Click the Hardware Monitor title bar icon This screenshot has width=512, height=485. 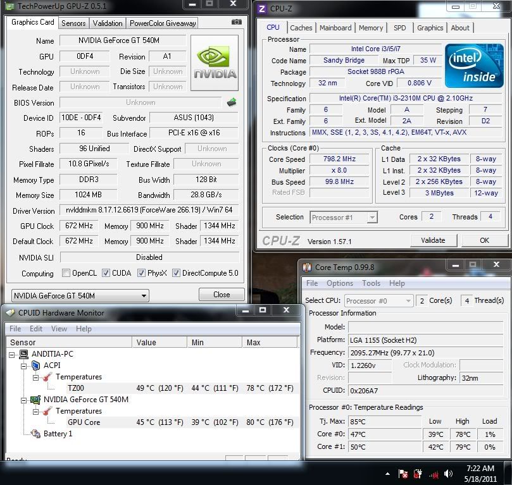11,313
